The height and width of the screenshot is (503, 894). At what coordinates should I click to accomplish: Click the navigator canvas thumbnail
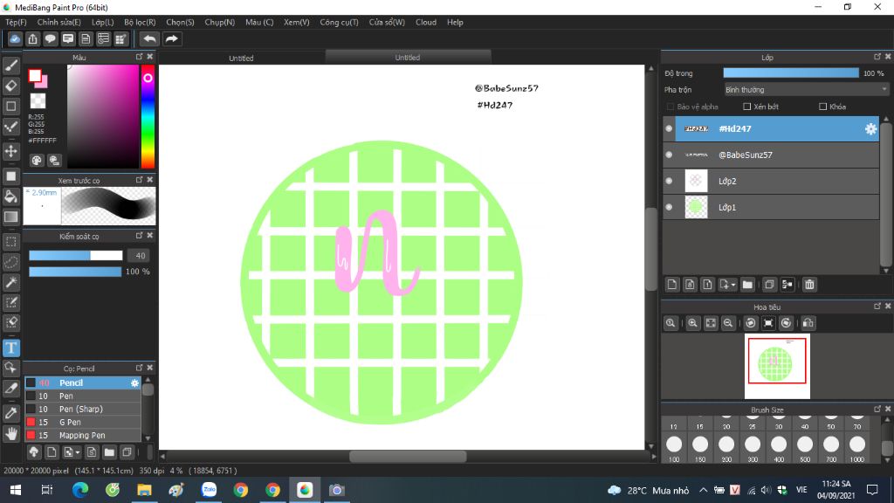pyautogui.click(x=777, y=366)
